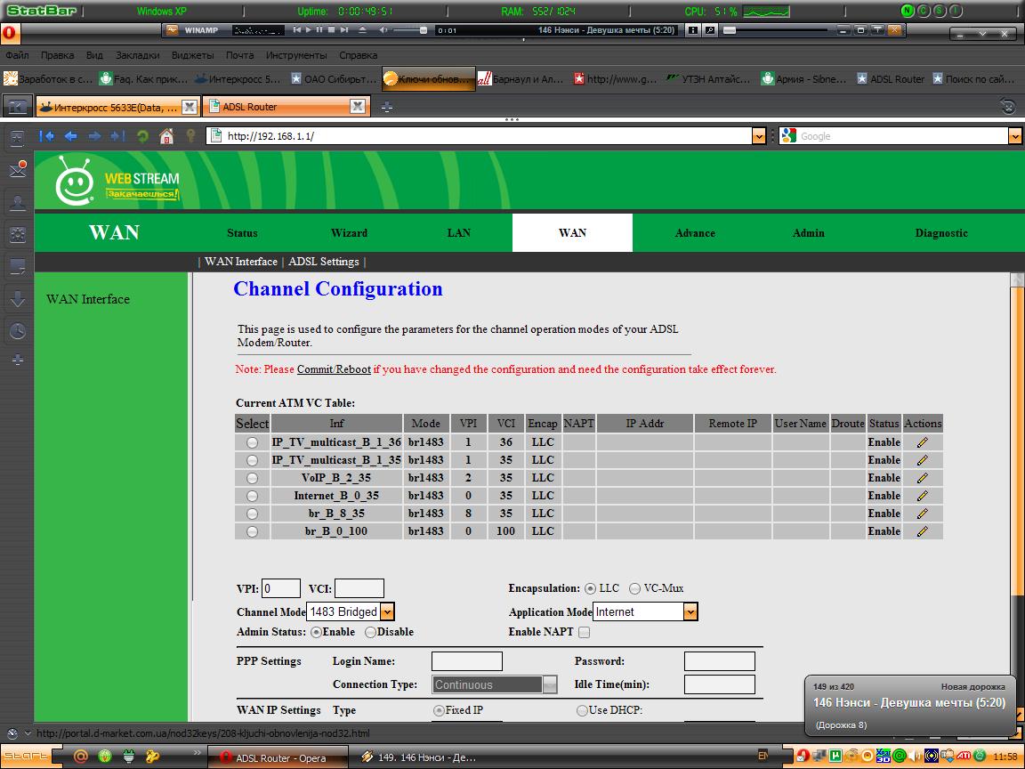Image resolution: width=1025 pixels, height=769 pixels.
Task: Click the VCI input field
Action: click(359, 588)
